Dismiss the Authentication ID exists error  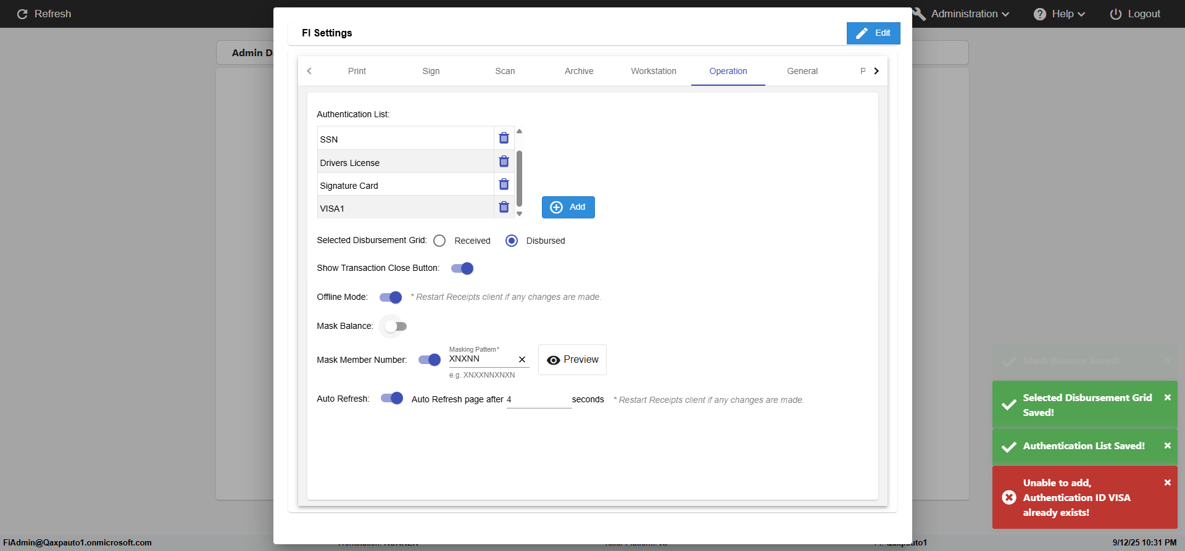[x=1167, y=483]
